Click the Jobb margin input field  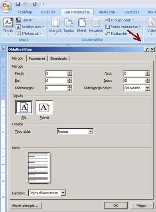tap(134, 81)
